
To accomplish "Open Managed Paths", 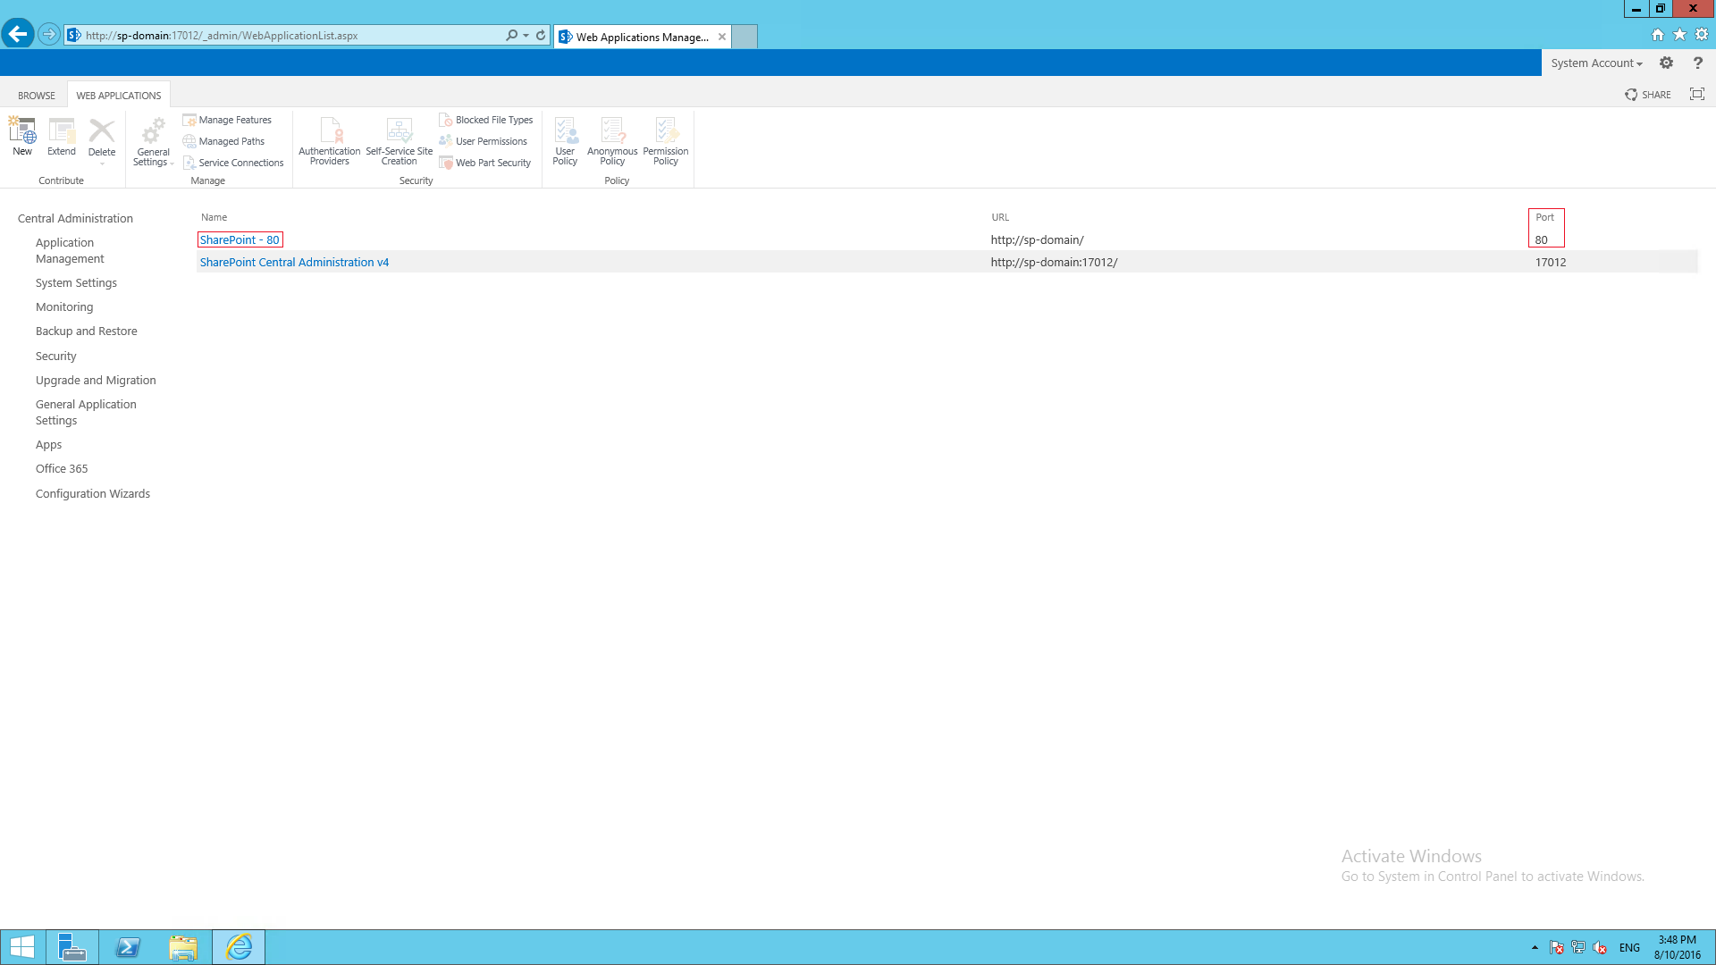I will (x=223, y=141).
